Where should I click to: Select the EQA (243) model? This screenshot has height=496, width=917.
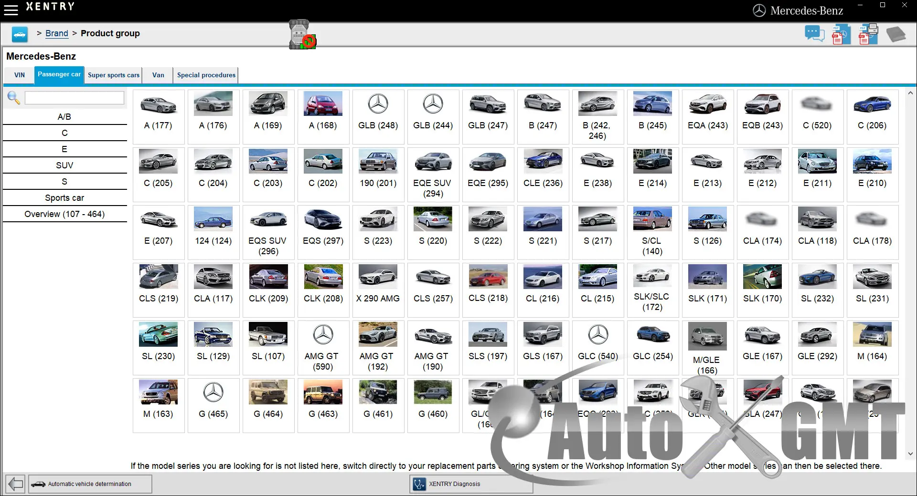708,117
